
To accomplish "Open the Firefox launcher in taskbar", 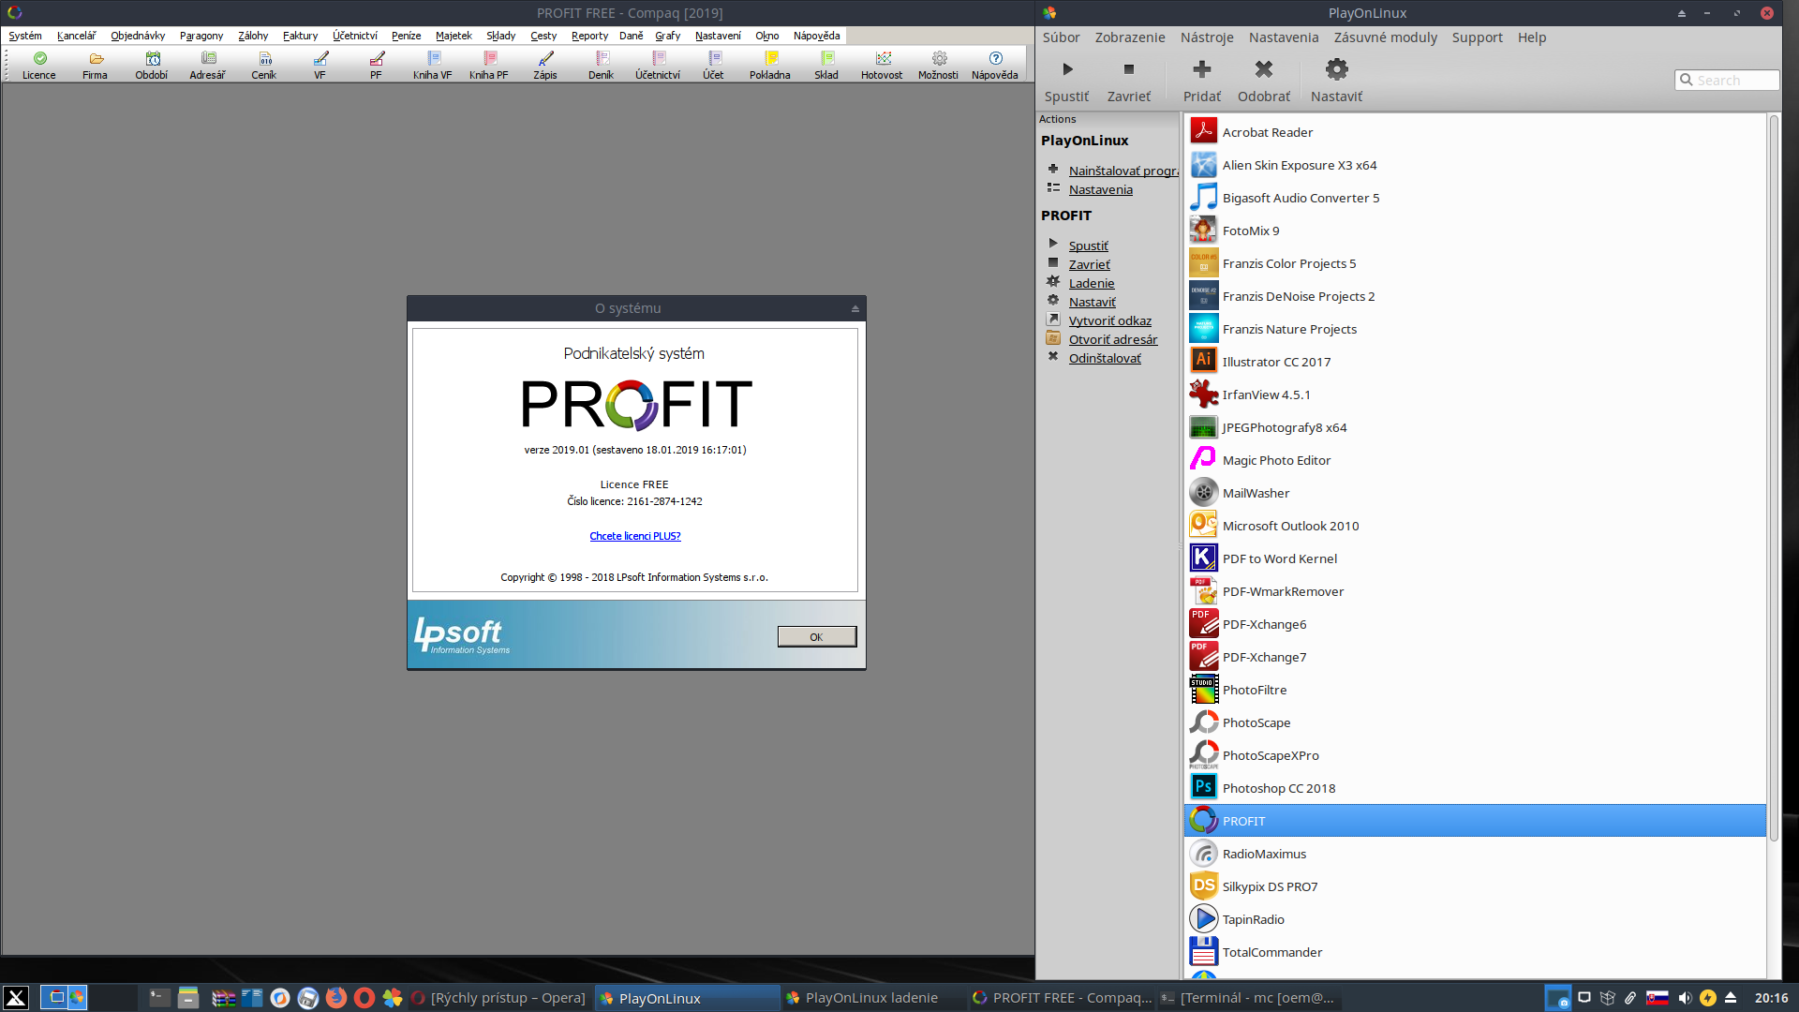I will [x=336, y=998].
